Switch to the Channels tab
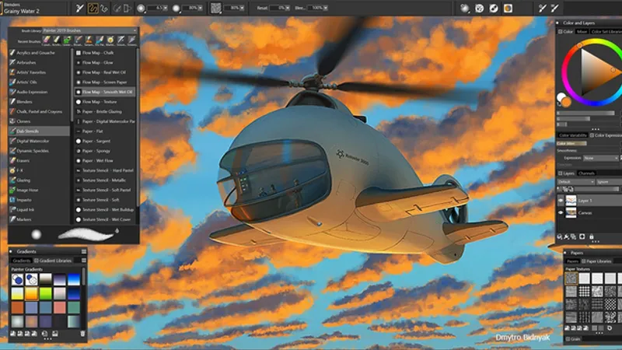622x350 pixels. point(587,173)
